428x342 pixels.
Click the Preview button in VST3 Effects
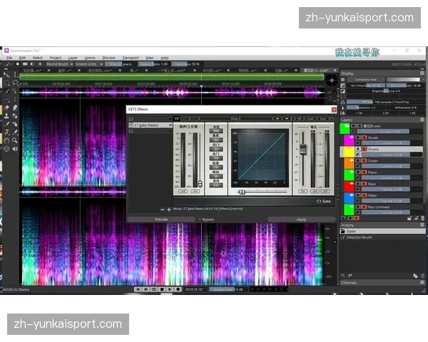pos(161,219)
